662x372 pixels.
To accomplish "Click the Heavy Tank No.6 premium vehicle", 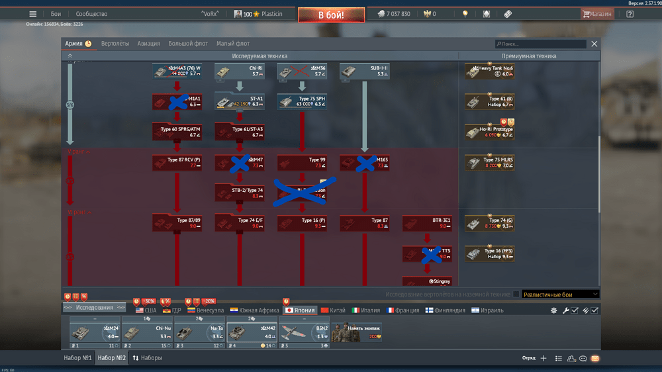I will [490, 71].
